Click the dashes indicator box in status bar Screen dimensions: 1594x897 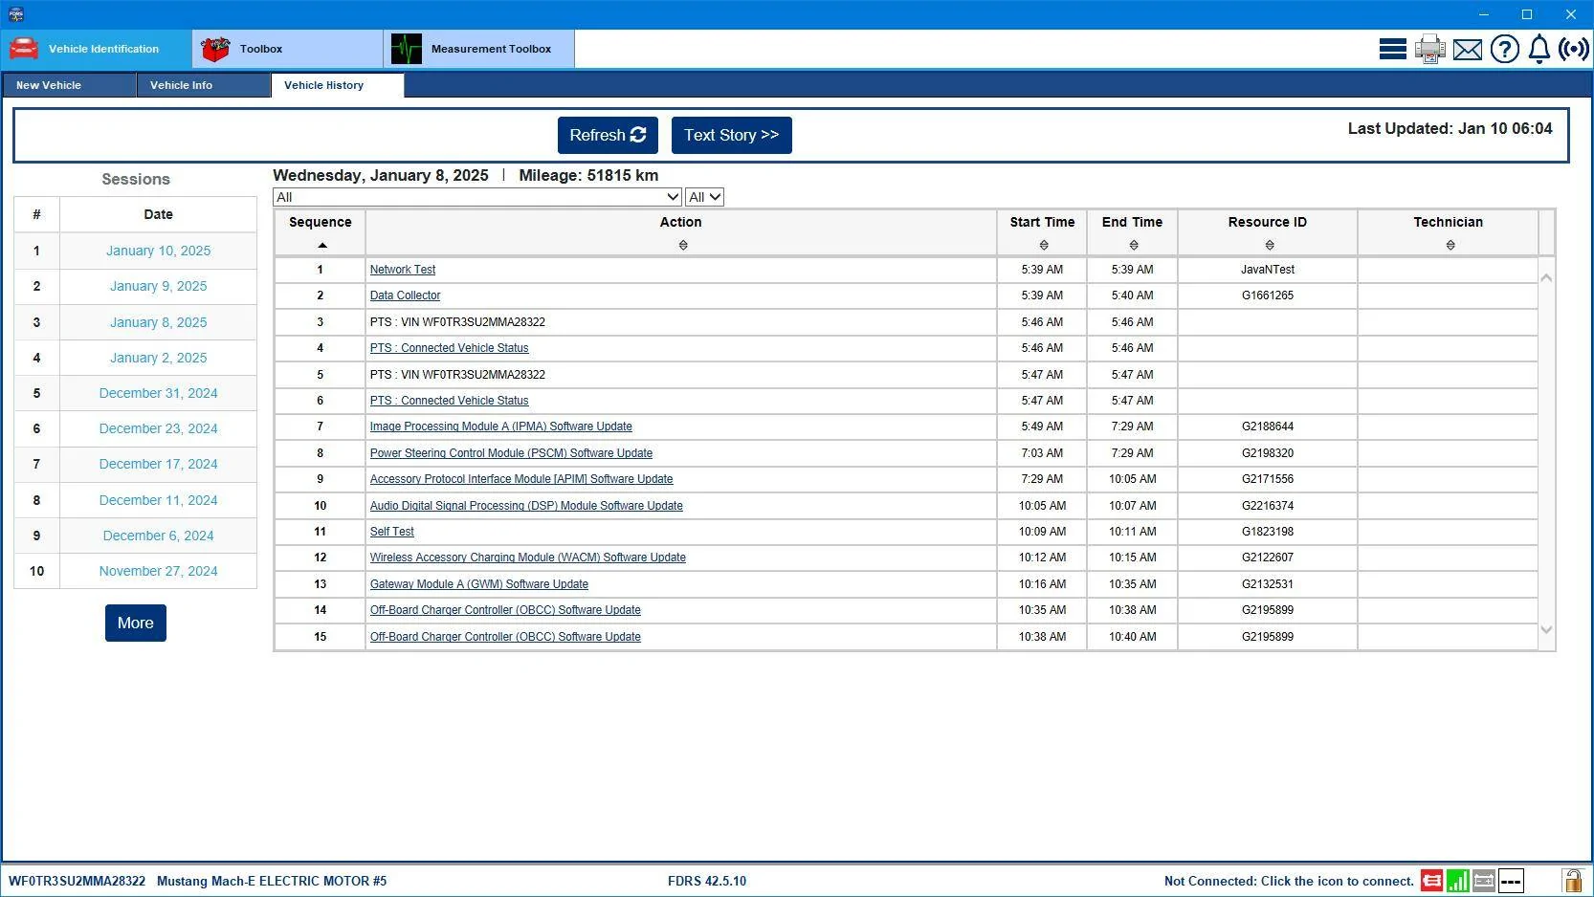[x=1511, y=881]
